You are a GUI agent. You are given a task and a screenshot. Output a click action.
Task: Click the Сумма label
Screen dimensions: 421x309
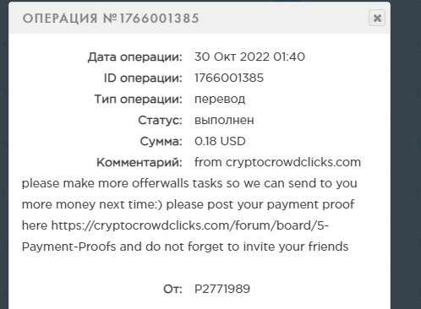(161, 141)
